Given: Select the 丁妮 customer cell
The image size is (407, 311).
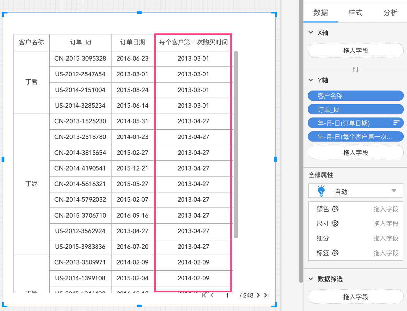Looking at the screenshot, I should coord(32,184).
